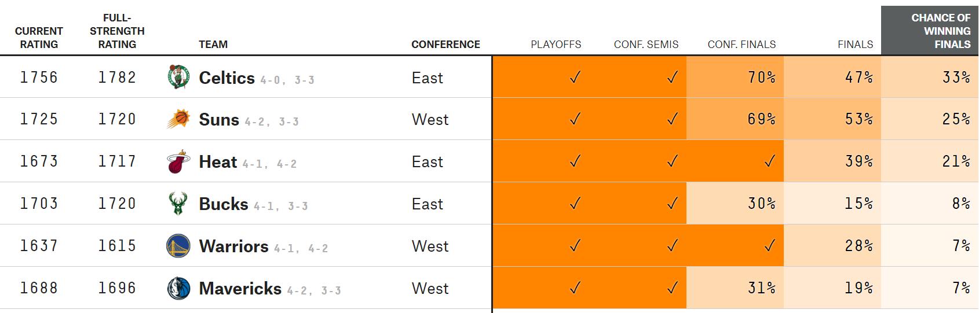The image size is (979, 313).
Task: Click the Mavericks team logo
Action: (178, 288)
